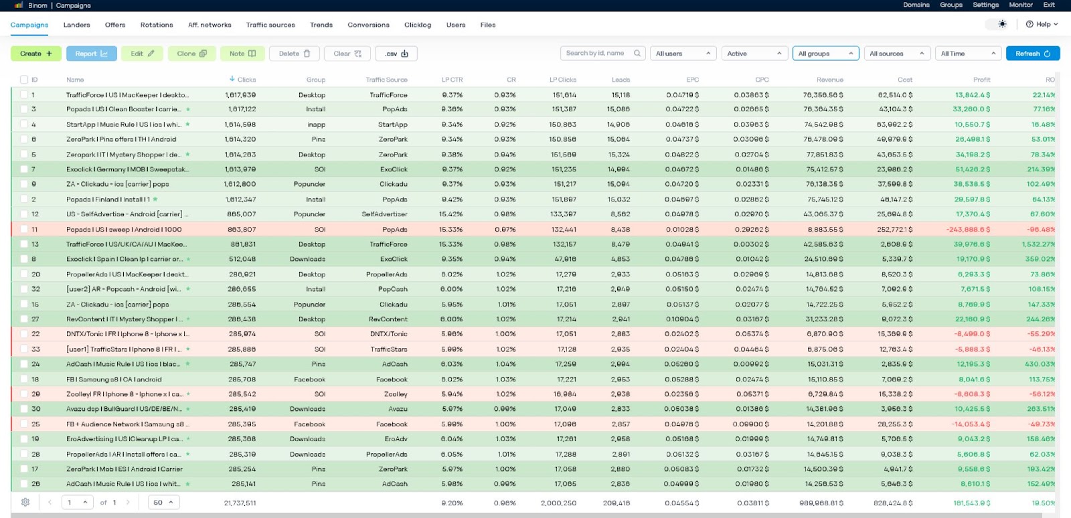Screen dimensions: 1071x518
Task: Click star icon on AdCash blac row
Action: [x=187, y=364]
